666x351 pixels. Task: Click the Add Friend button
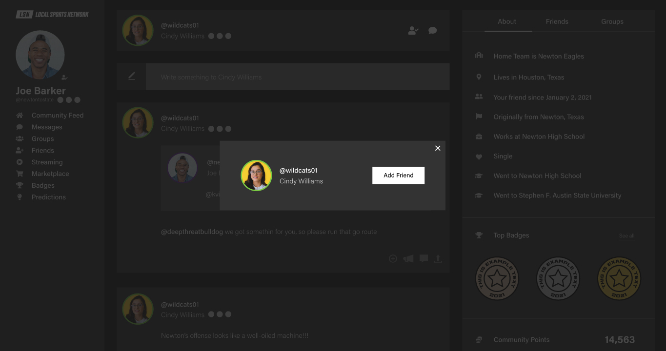coord(398,175)
